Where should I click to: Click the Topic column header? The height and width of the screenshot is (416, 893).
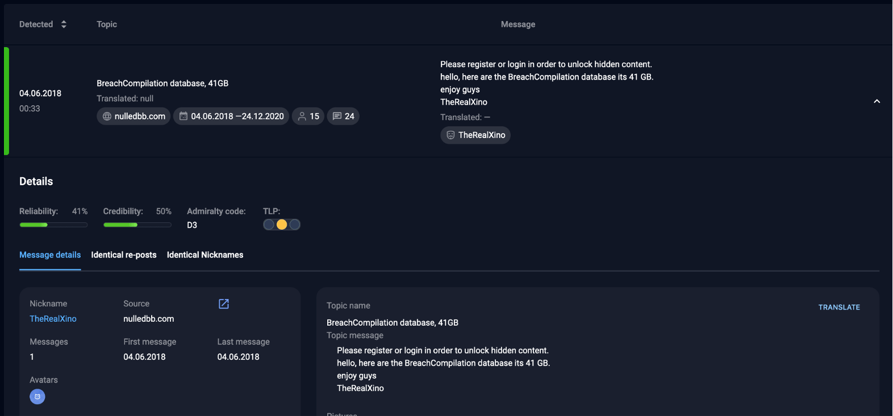pyautogui.click(x=107, y=24)
